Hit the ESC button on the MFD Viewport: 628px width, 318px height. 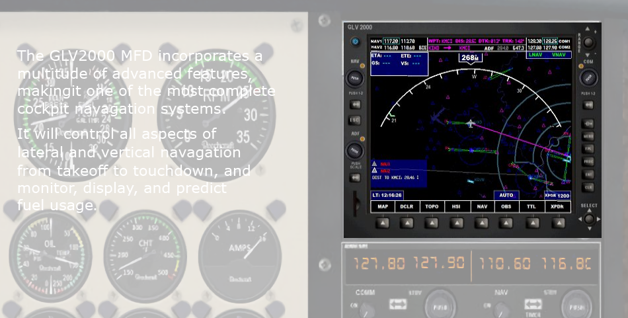[355, 120]
